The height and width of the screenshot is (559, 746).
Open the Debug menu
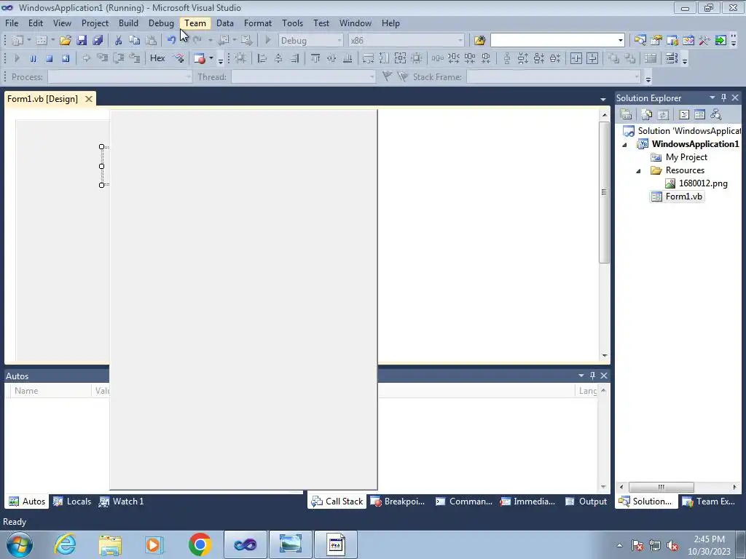click(x=161, y=23)
